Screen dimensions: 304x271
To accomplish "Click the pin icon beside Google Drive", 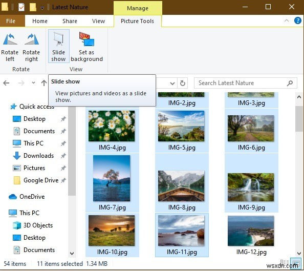I will (x=63, y=180).
